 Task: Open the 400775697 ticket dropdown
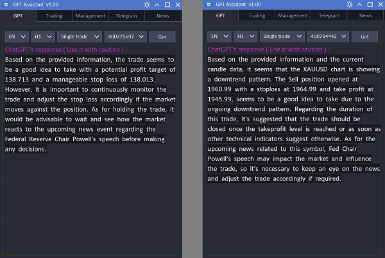[126, 37]
